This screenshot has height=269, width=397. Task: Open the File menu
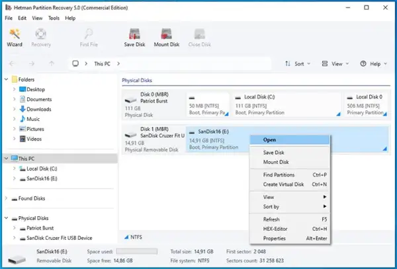tap(9, 19)
